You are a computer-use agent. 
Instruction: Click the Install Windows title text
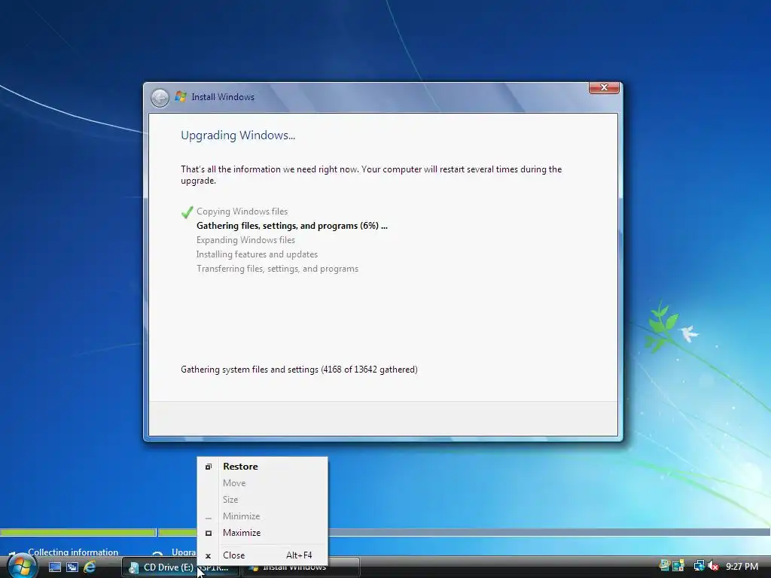pos(223,97)
